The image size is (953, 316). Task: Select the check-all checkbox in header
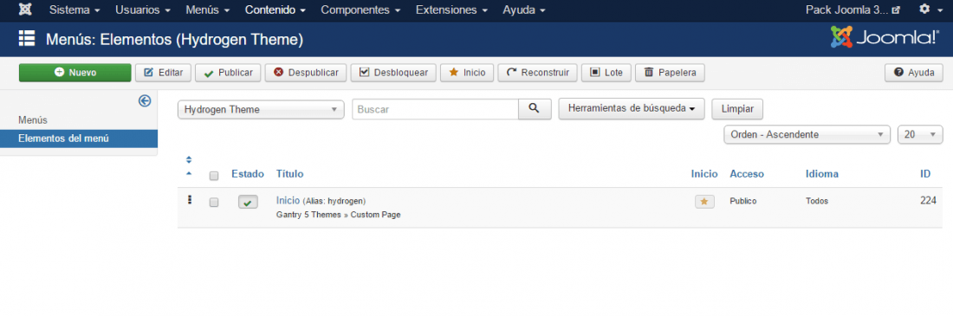(214, 176)
